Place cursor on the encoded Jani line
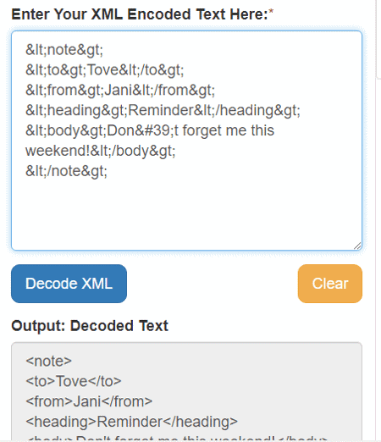 coord(120,91)
